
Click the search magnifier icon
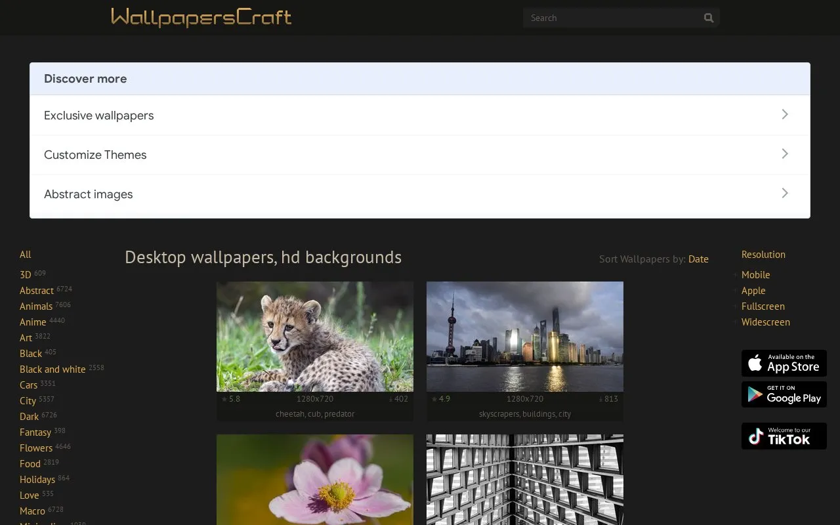click(709, 18)
